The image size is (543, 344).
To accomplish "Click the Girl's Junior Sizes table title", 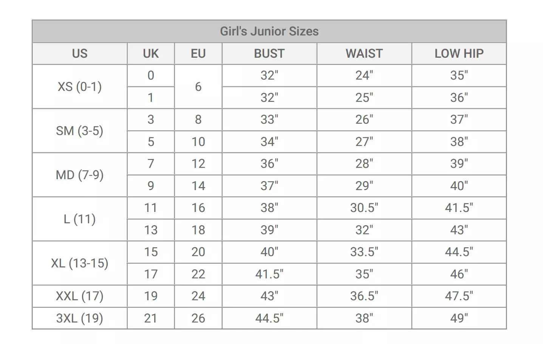I will tap(269, 31).
